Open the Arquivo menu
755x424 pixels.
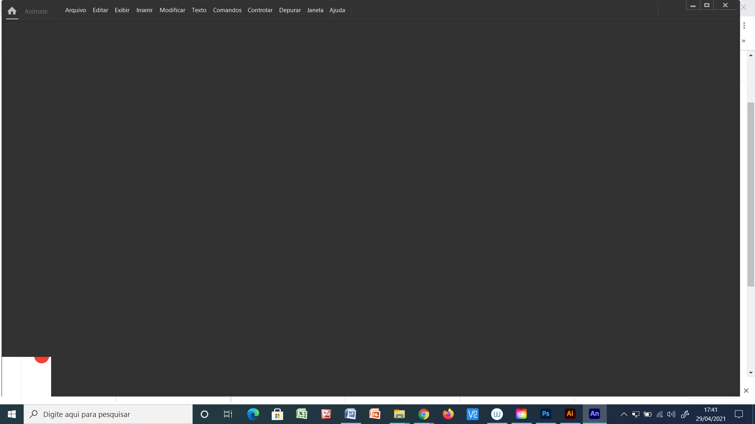coord(75,10)
